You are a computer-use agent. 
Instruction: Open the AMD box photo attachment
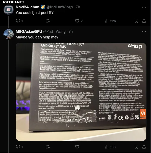pyautogui.click(x=81, y=92)
